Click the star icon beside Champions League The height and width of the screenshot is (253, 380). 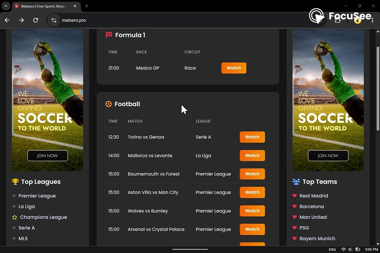coord(14,217)
